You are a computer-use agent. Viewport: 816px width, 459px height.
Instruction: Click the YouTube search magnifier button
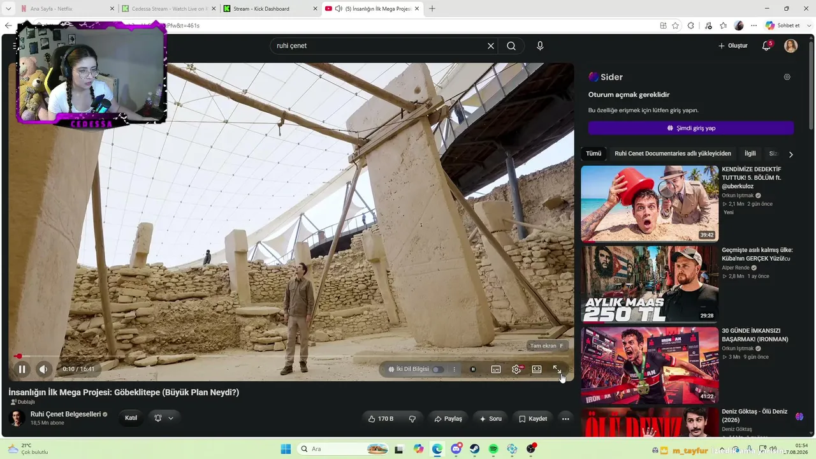click(x=511, y=46)
